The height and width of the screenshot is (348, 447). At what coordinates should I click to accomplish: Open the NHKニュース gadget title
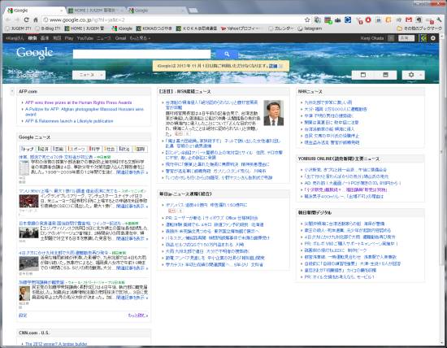pos(310,92)
